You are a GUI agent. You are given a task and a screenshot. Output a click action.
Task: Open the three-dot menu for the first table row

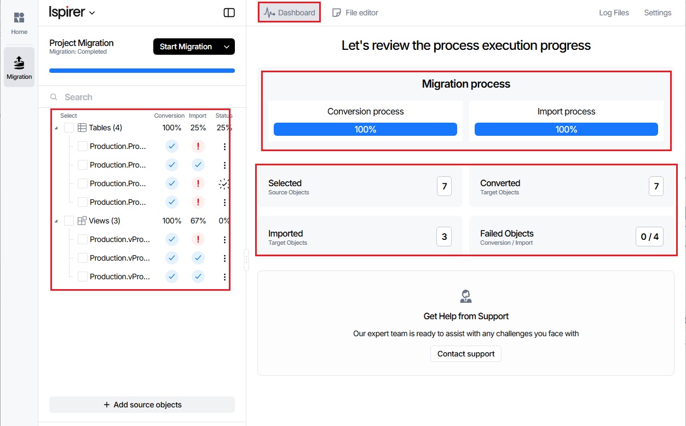coord(224,147)
